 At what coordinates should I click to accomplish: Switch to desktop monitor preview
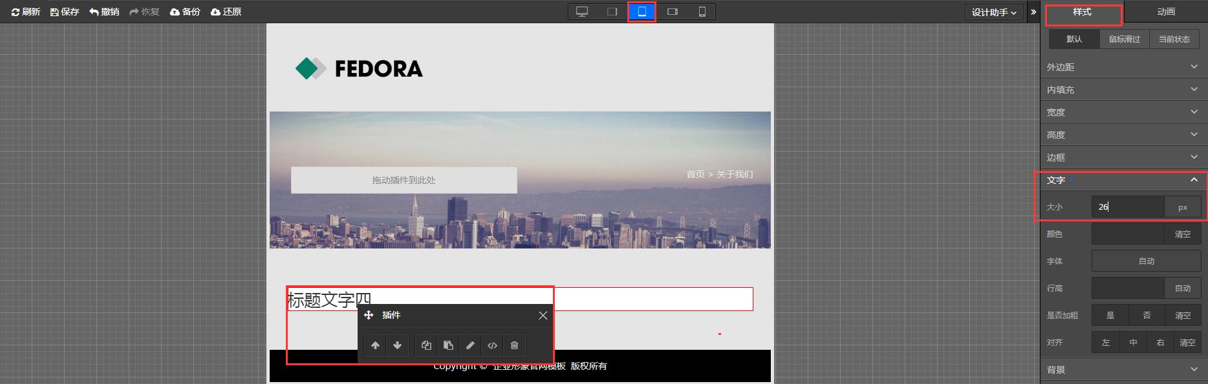click(x=582, y=12)
